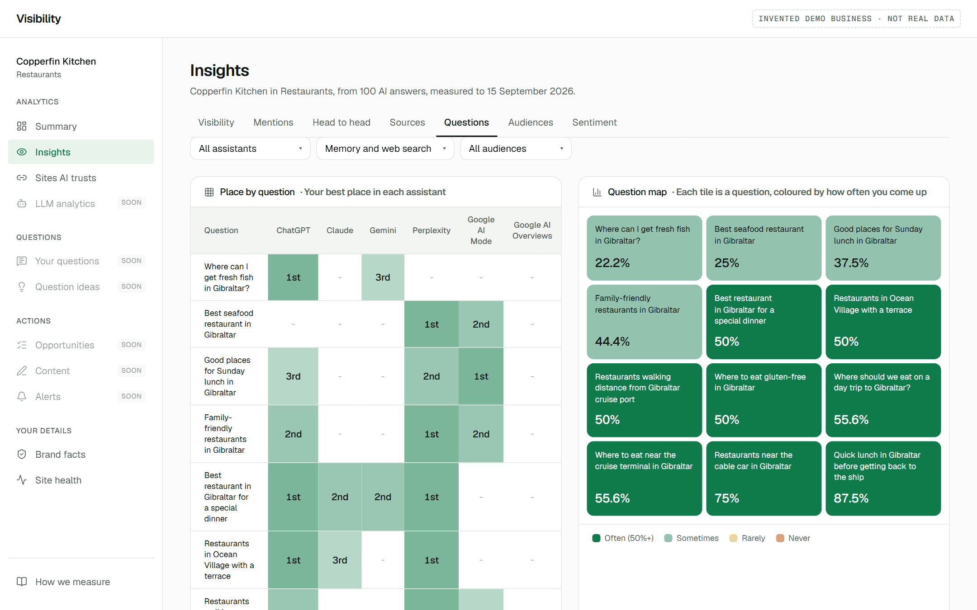Screen dimensions: 977x610
Task: Click Claude 3rd cell for Ocean Village row
Action: pos(340,560)
